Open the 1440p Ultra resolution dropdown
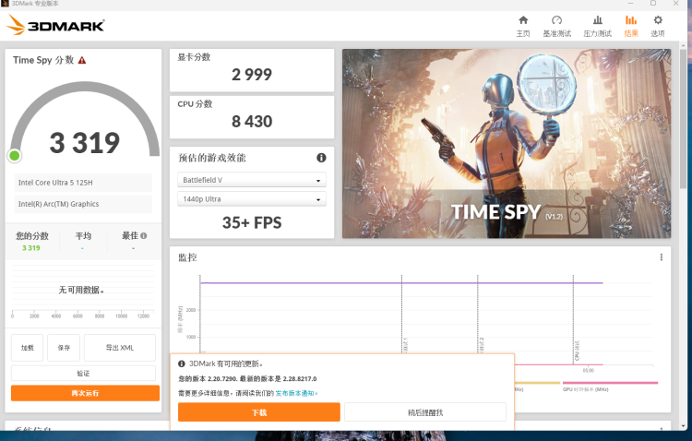This screenshot has width=692, height=441. pyautogui.click(x=252, y=199)
